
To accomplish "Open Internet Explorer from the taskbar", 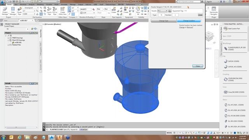I will click(x=19, y=137).
